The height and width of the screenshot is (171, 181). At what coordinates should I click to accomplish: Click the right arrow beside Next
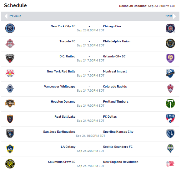pos(174,16)
